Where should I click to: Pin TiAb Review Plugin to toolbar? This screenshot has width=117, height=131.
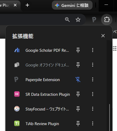[78, 124]
